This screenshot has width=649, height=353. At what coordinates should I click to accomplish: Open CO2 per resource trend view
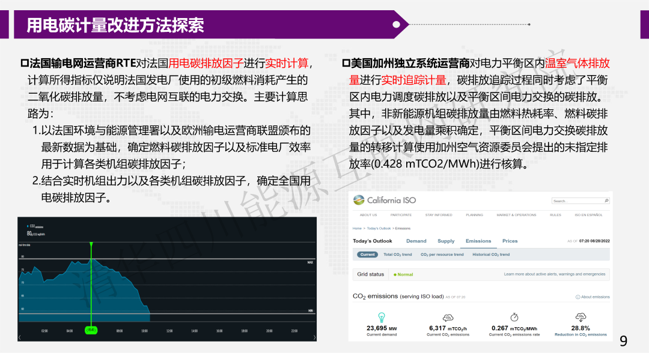[442, 255]
